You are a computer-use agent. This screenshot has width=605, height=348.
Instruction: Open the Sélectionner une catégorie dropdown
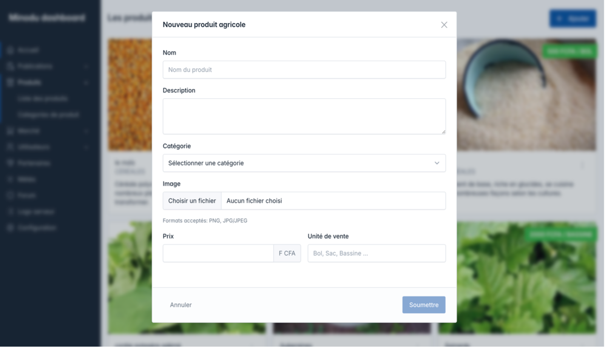pos(304,163)
